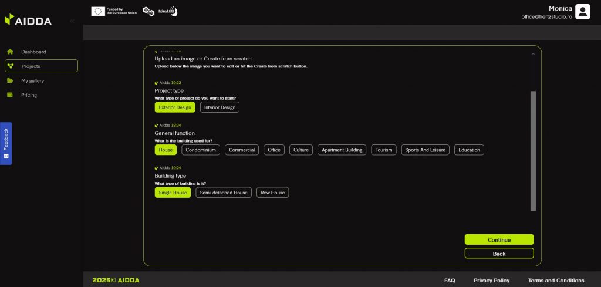Choose Commercial as general function
Viewport: 601px width, 287px height.
pos(242,150)
